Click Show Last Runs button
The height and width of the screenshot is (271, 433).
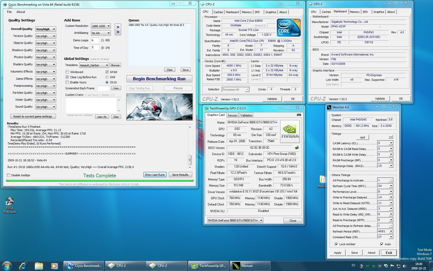coord(155,175)
